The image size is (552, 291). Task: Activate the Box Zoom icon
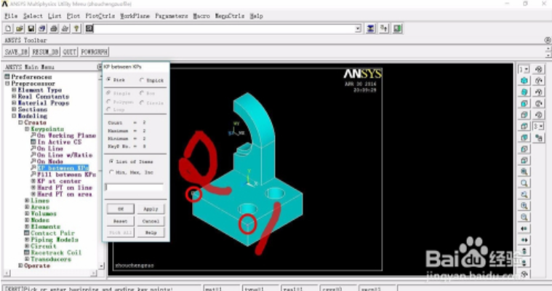click(x=524, y=183)
